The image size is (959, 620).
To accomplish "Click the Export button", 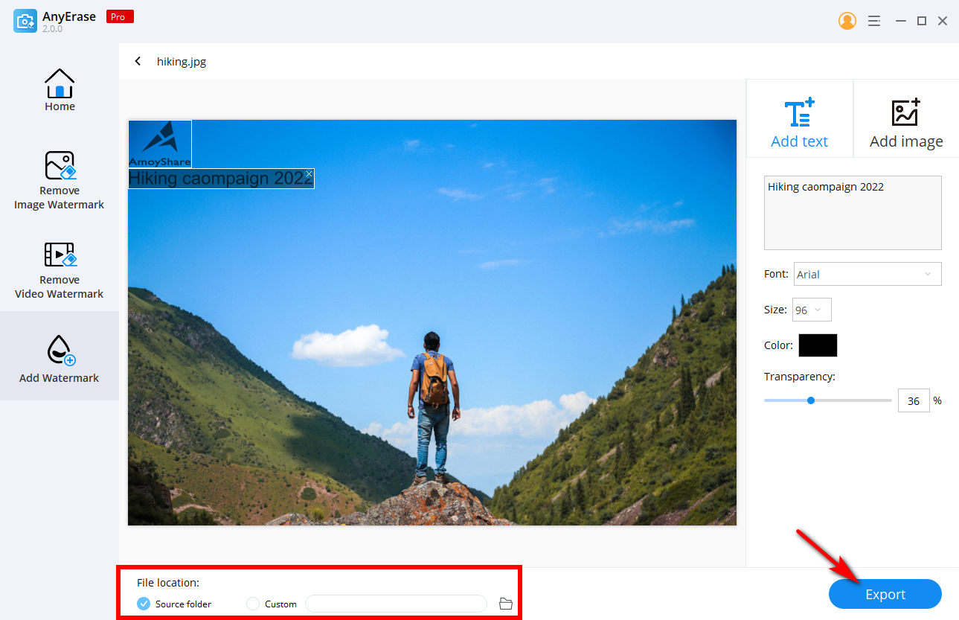I will click(885, 594).
